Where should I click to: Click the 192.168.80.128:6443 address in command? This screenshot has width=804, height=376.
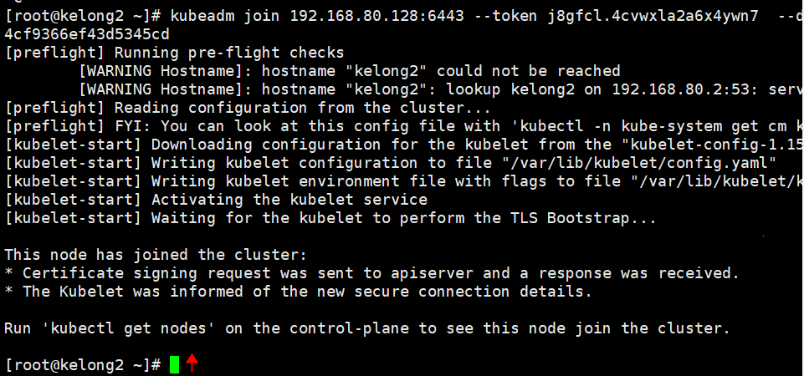click(x=376, y=16)
